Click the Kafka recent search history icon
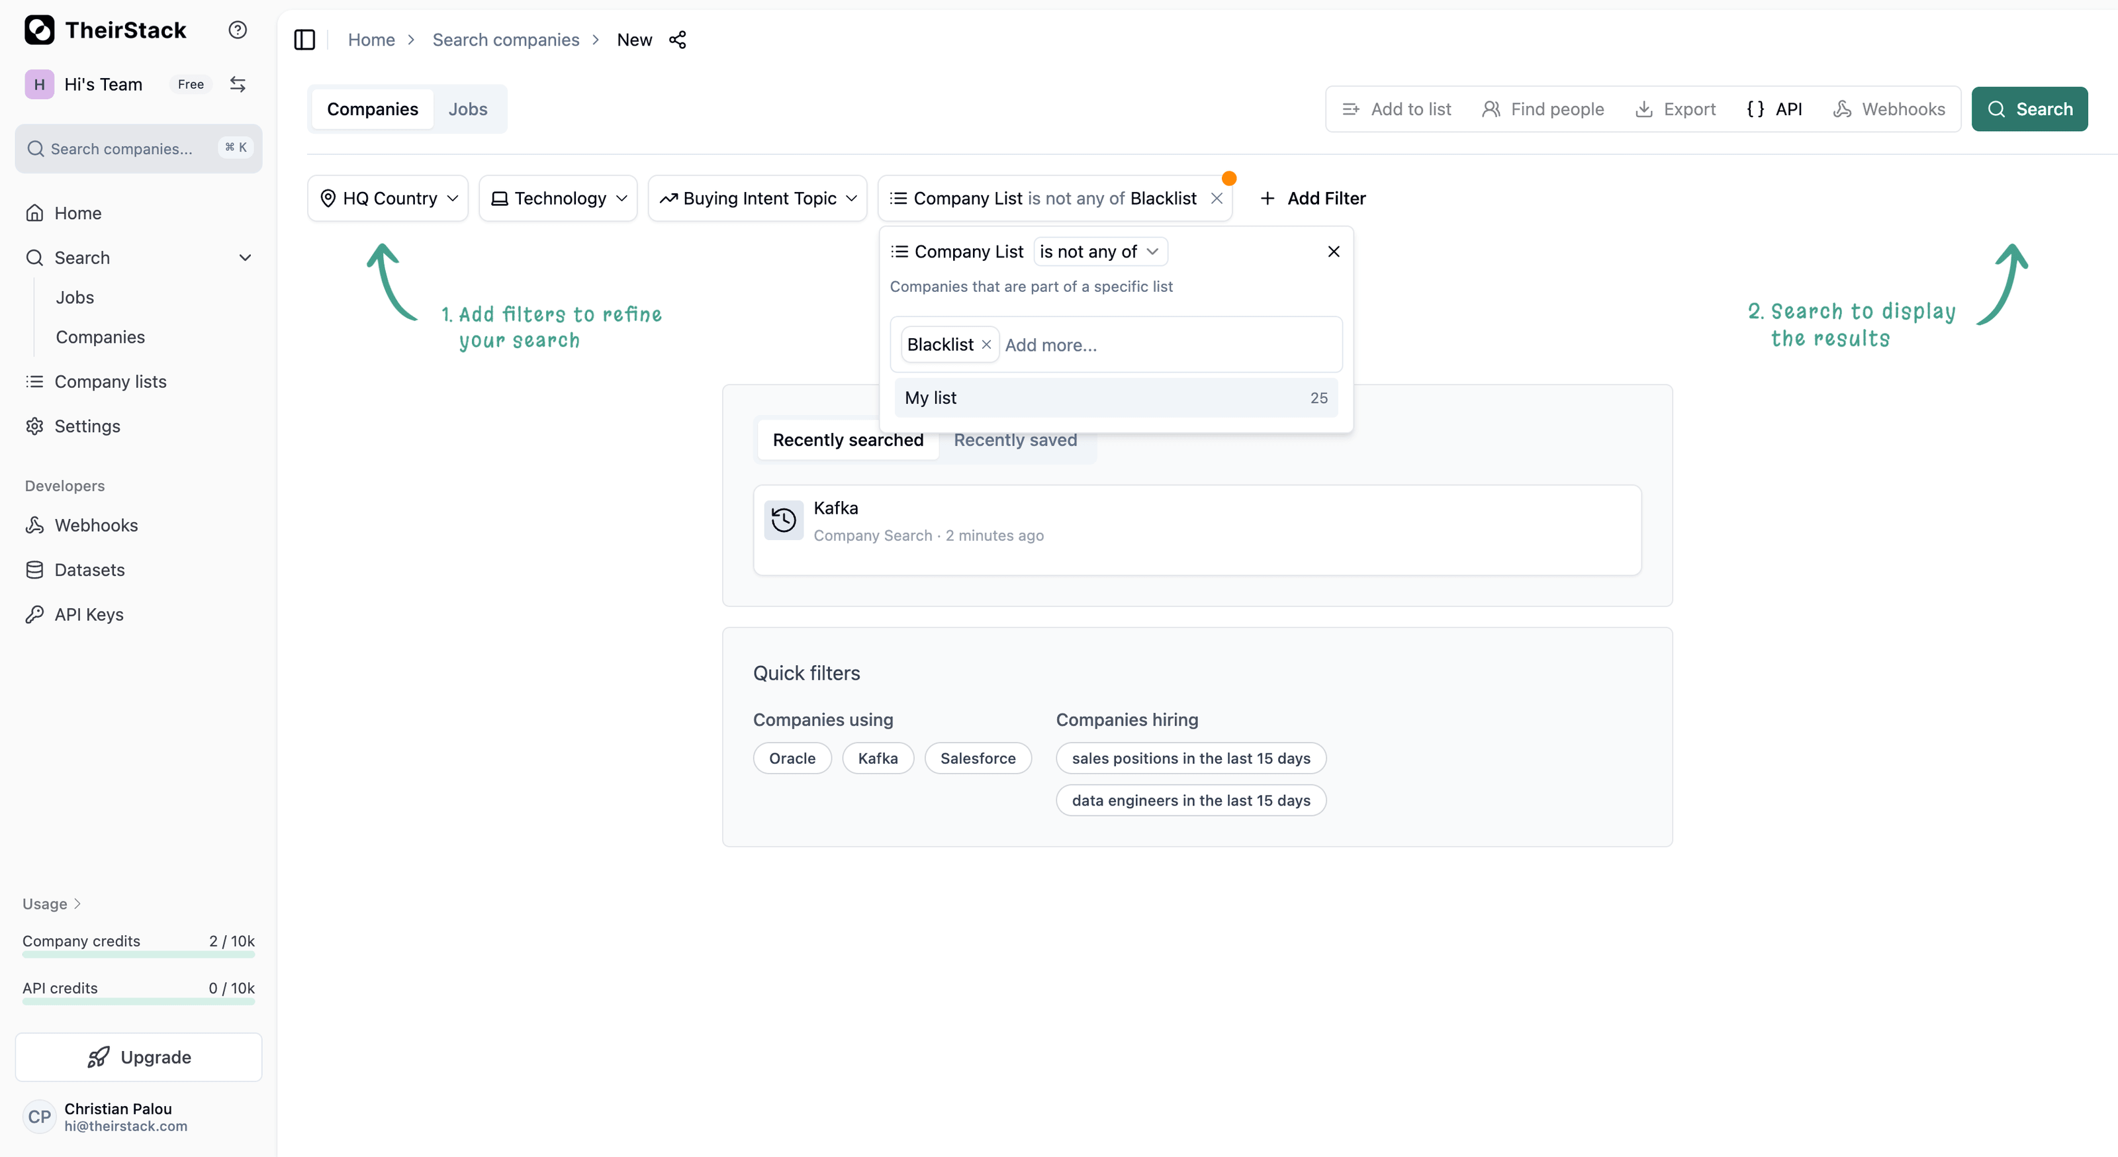The height and width of the screenshot is (1157, 2118). 784,520
